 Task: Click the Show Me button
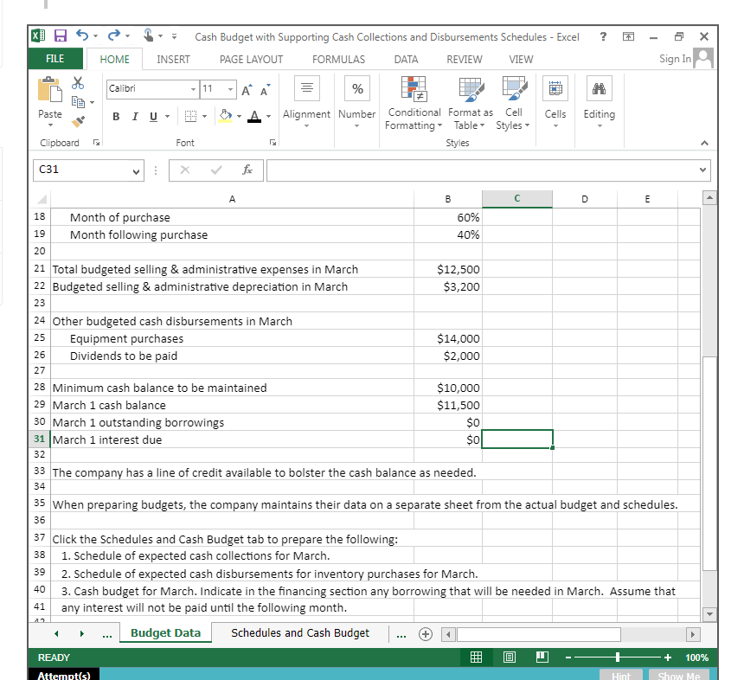(679, 676)
